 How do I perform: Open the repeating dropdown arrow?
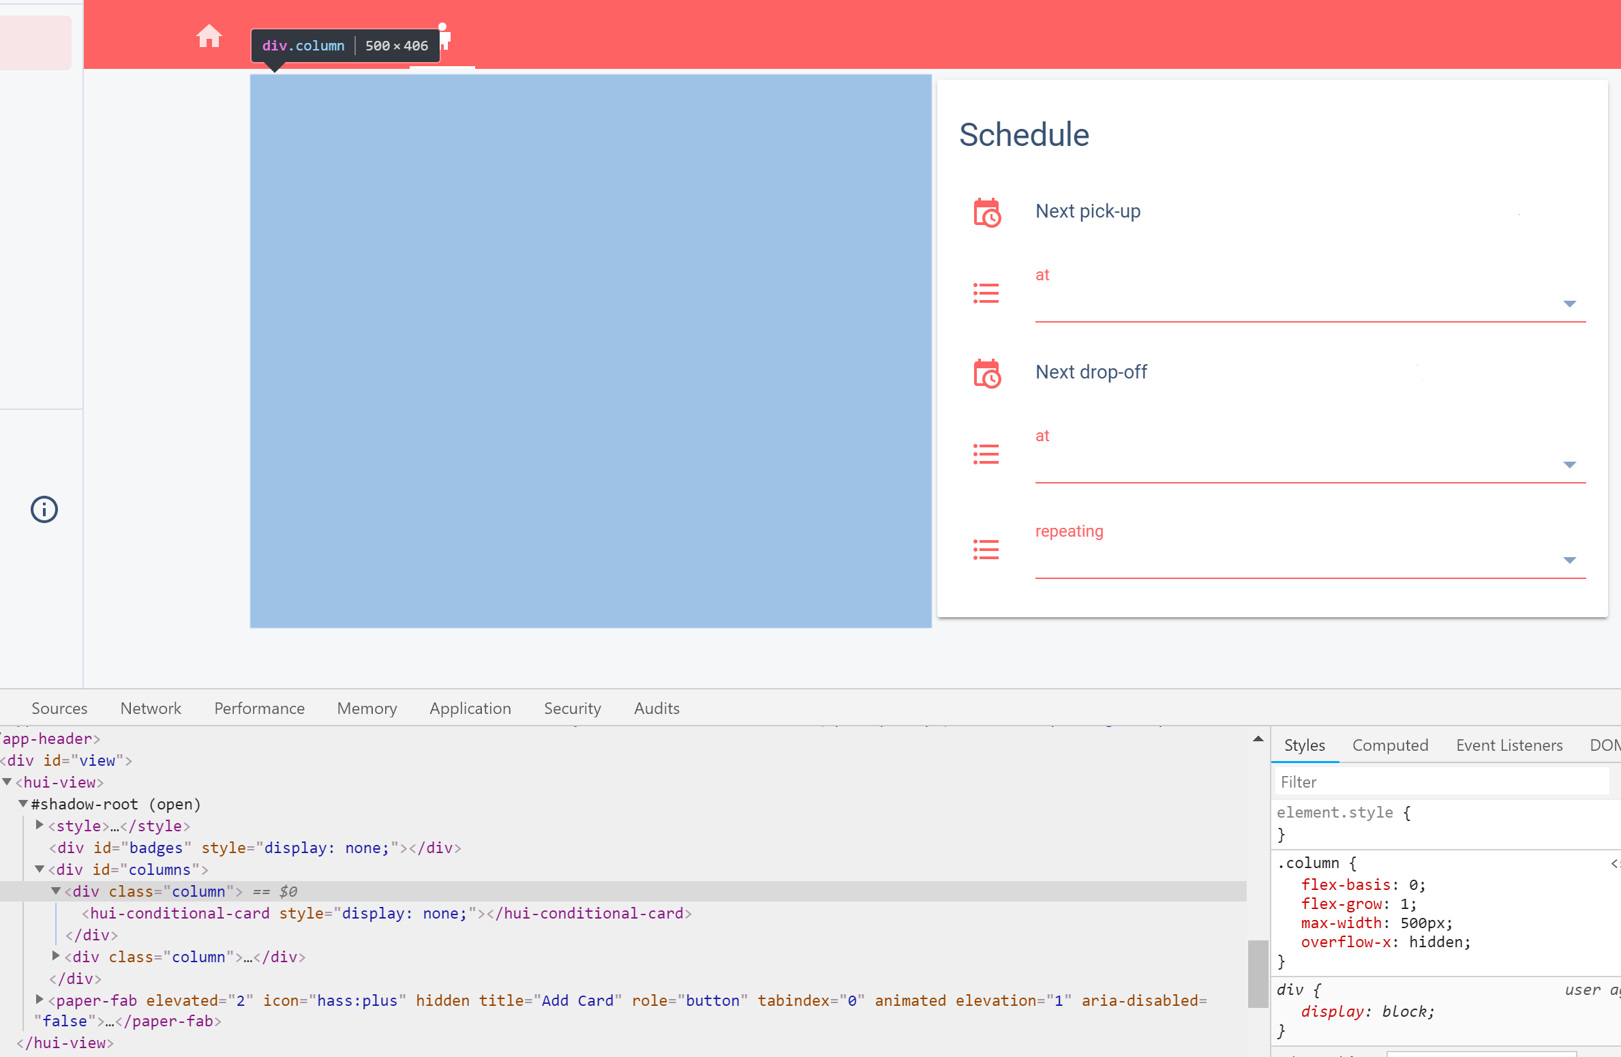pos(1569,560)
